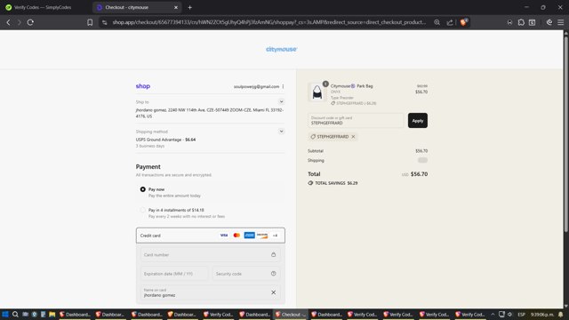The height and width of the screenshot is (320, 569).
Task: Switch to Verify Codes — SimplyCodes tab
Action: click(44, 7)
